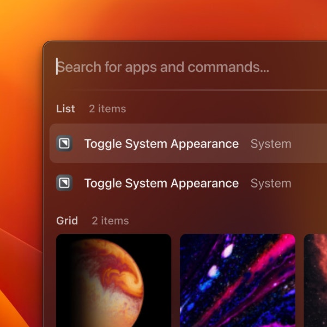Open the orange planet thumbnail
Screen dimensions: 327x327
click(114, 280)
